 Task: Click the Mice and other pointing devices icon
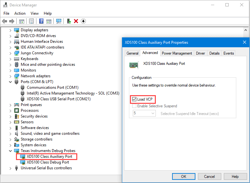click(x=17, y=65)
